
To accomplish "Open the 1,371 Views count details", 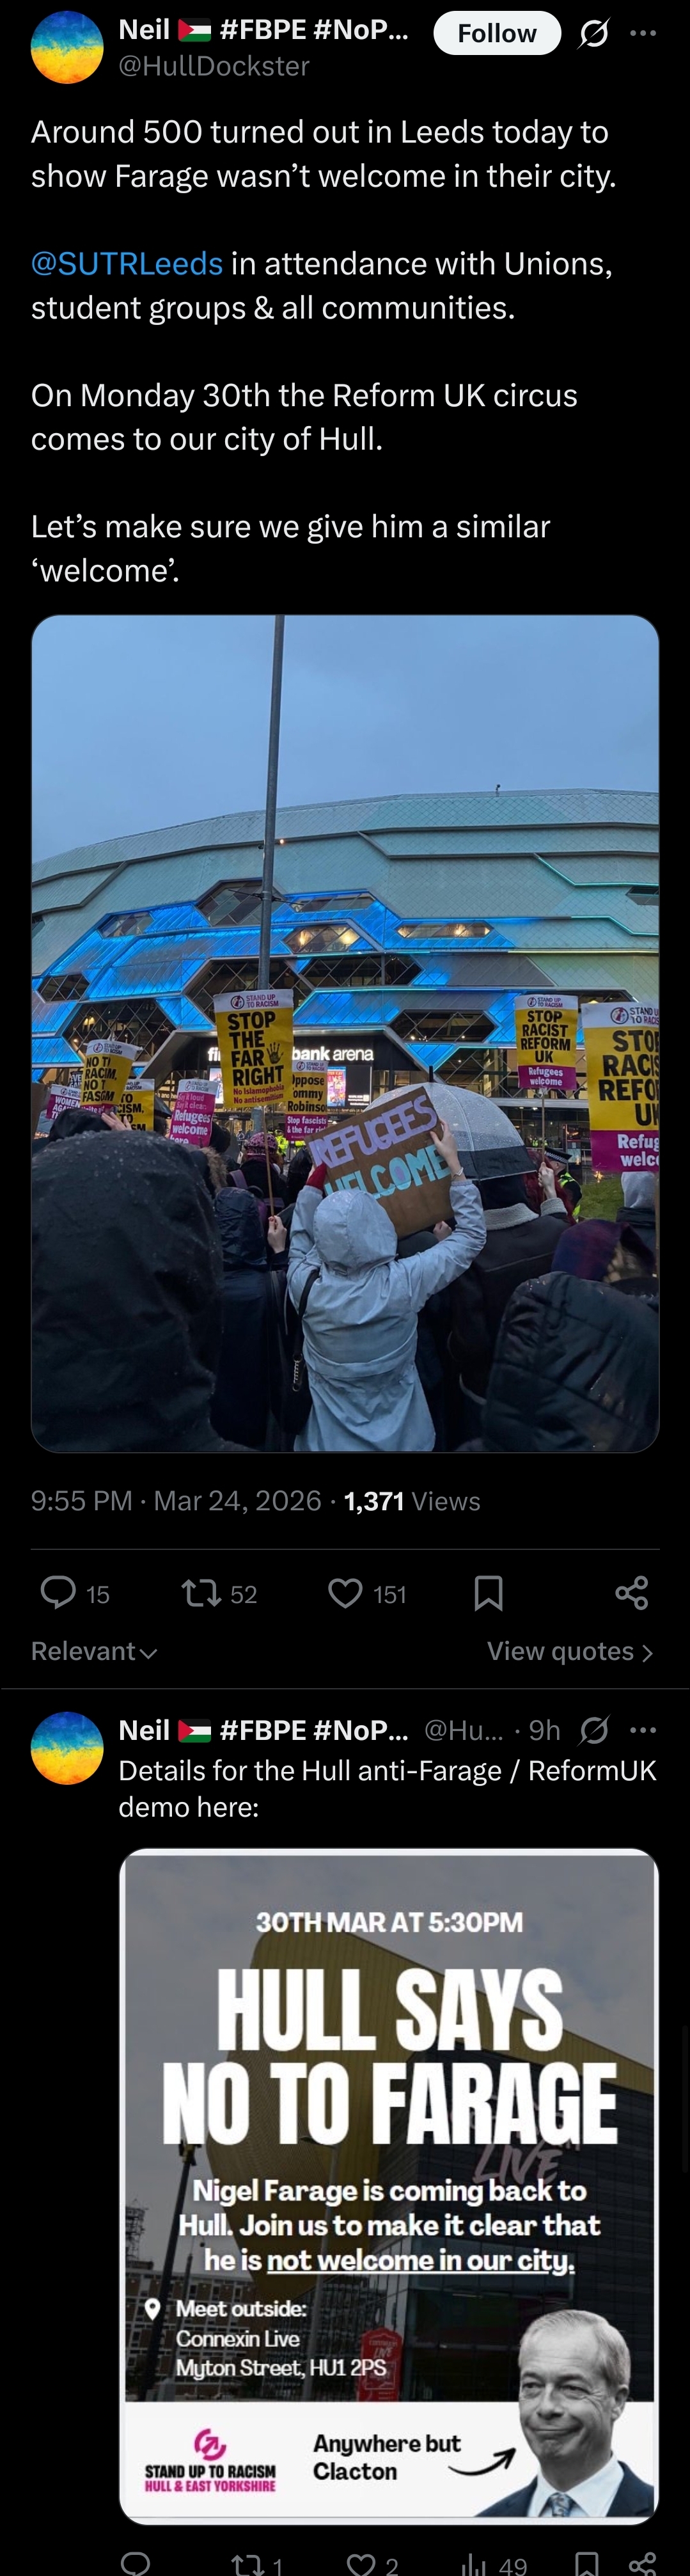I will (412, 1500).
